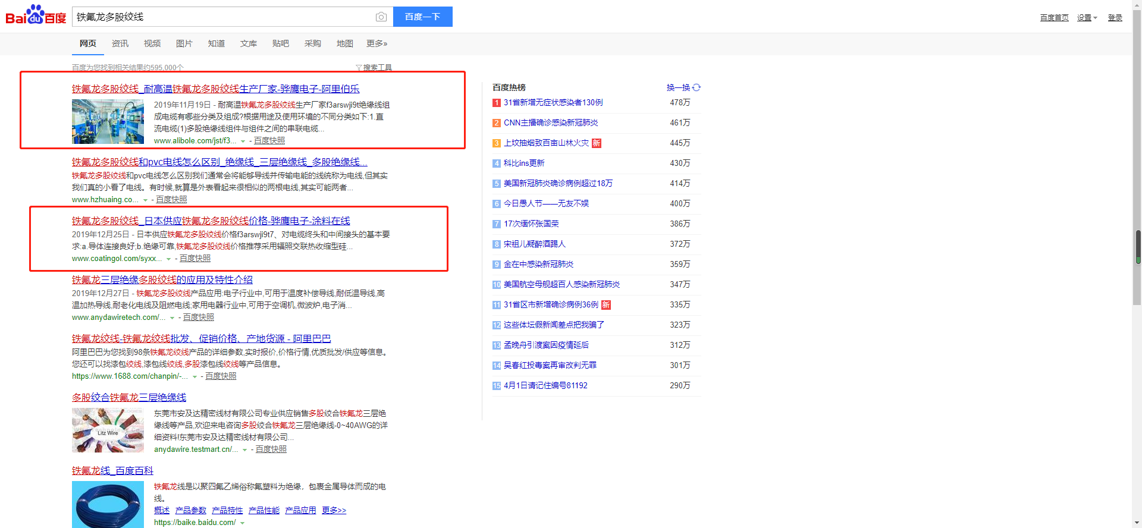Click the 搜索工具 filter icon
The height and width of the screenshot is (528, 1142).
(x=359, y=68)
